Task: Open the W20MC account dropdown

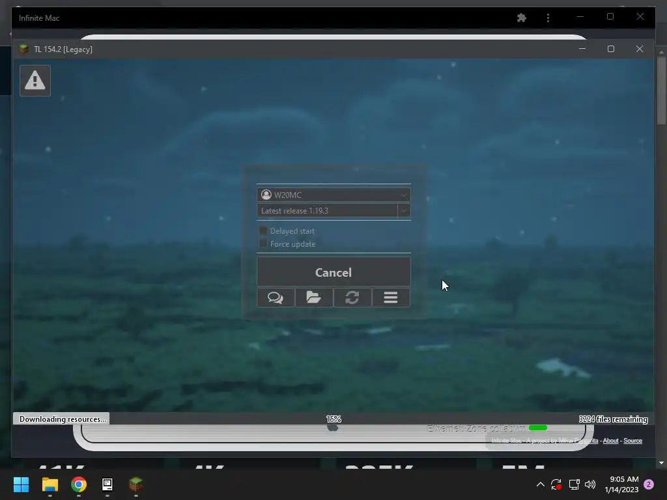Action: 334,195
